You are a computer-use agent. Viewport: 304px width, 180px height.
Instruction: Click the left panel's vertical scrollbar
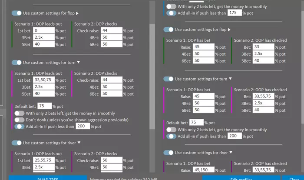coord(152,77)
